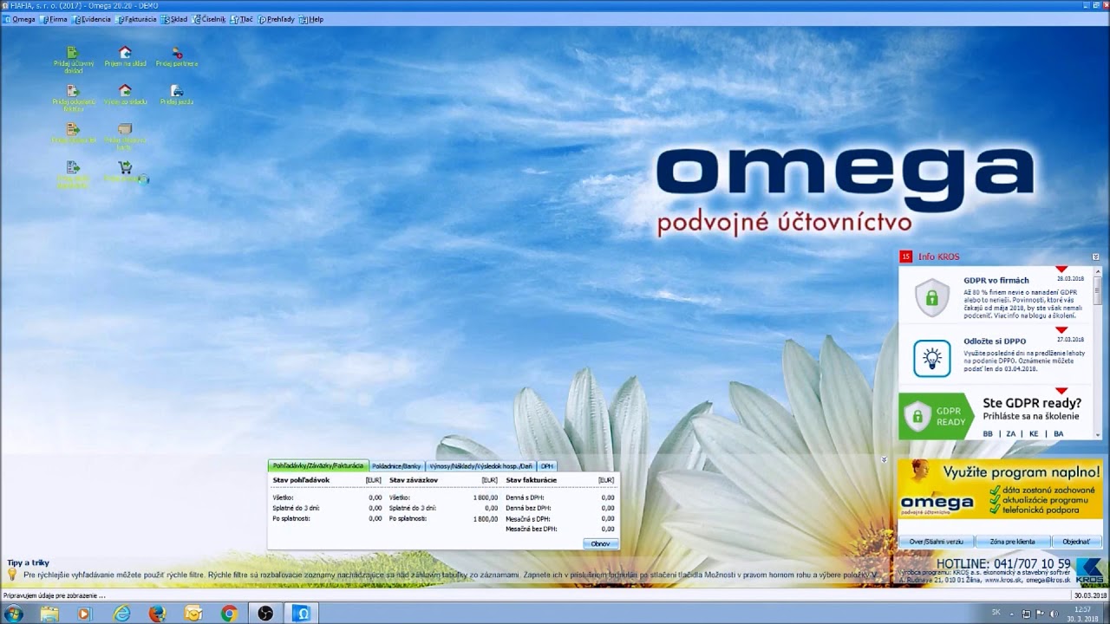Expand red arrow on GDPR vo firmách
Viewport: 1110px width, 624px height.
point(1061,270)
